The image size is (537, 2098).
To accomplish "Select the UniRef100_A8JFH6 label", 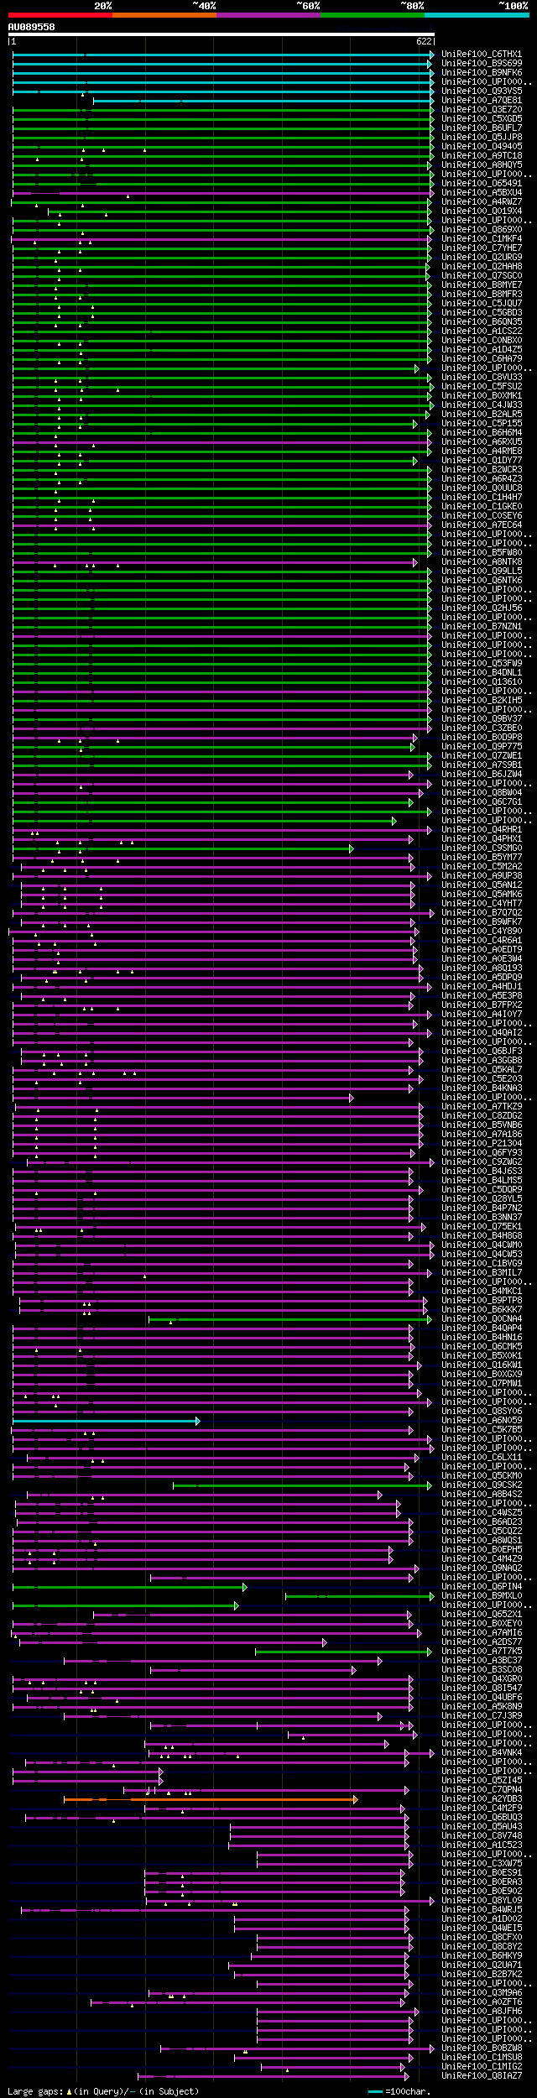I will pyautogui.click(x=482, y=2012).
